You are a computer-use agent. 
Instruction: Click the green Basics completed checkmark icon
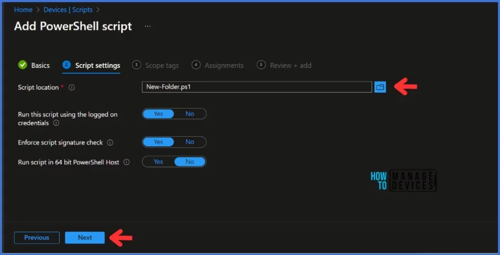(x=22, y=65)
